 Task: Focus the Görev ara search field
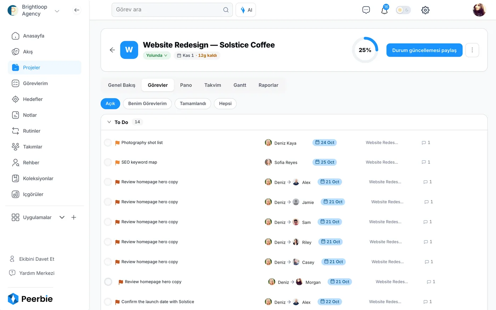coord(172,10)
